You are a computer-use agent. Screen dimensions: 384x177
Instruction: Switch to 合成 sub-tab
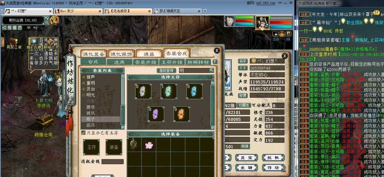[x=93, y=62]
